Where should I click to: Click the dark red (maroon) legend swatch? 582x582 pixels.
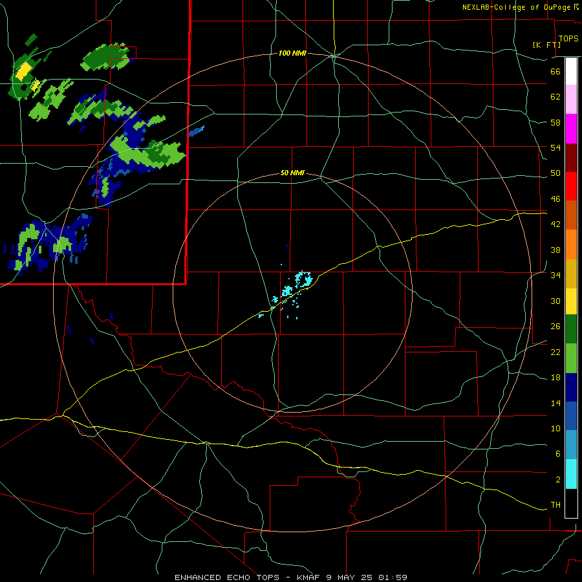(571, 158)
